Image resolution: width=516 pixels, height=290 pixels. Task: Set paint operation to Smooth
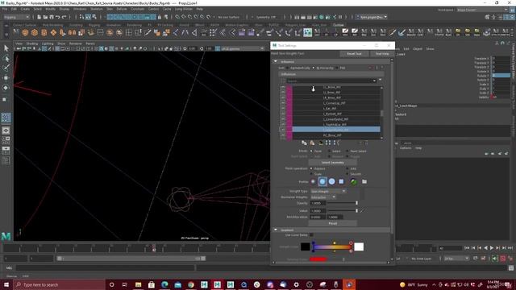(x=347, y=174)
